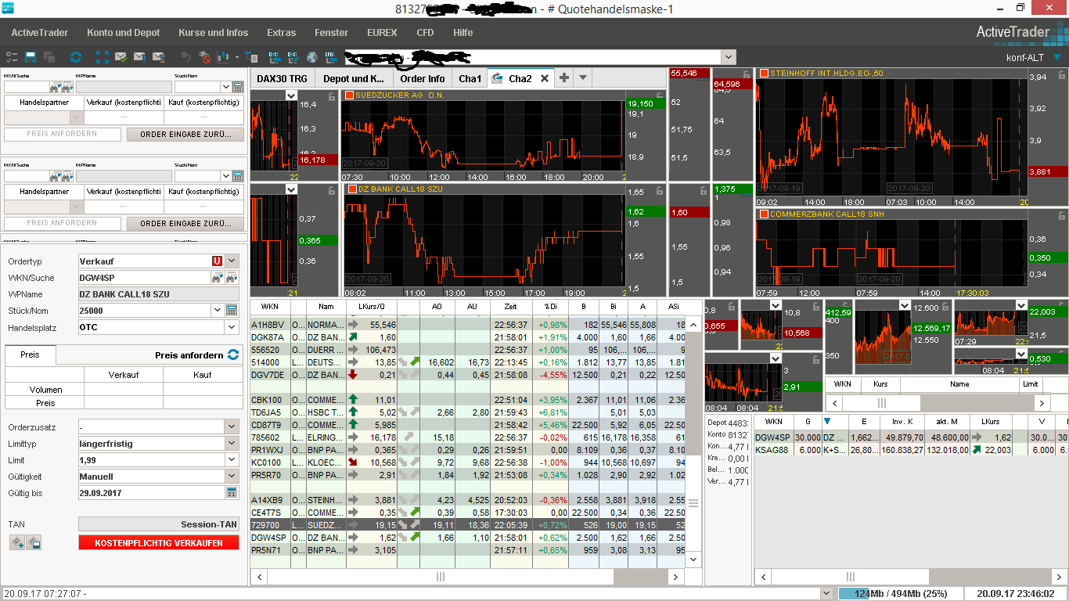Open the EUREX menu
Image resolution: width=1069 pixels, height=601 pixels.
(382, 33)
